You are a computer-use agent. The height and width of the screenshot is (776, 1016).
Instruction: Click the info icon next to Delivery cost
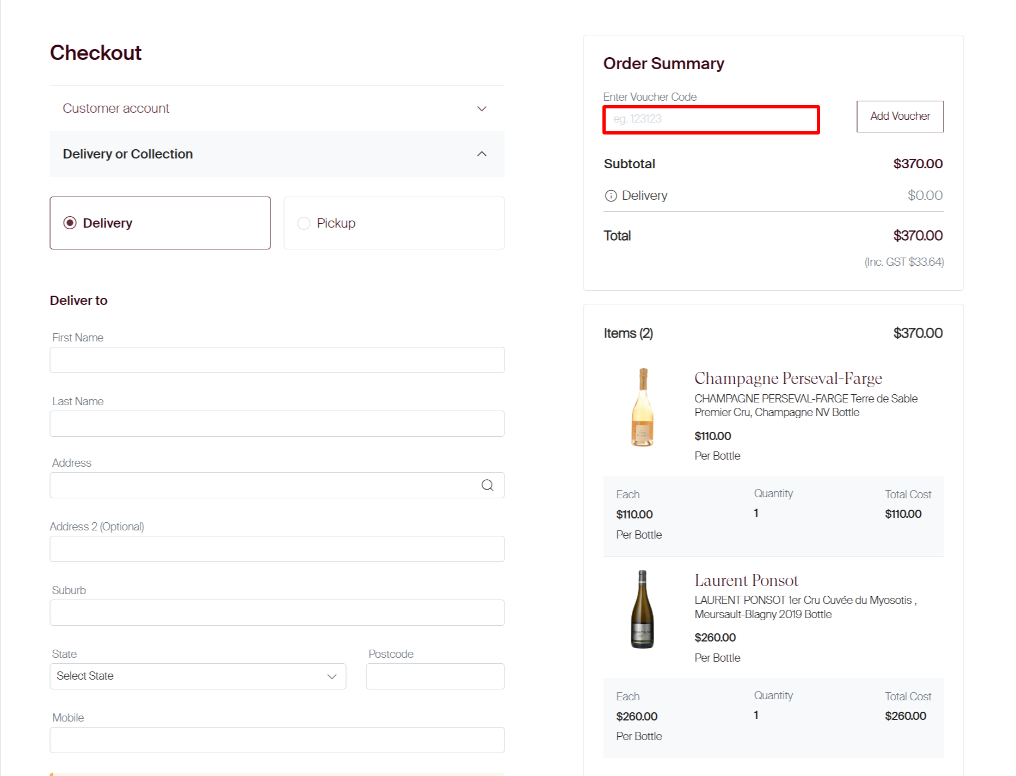(610, 195)
